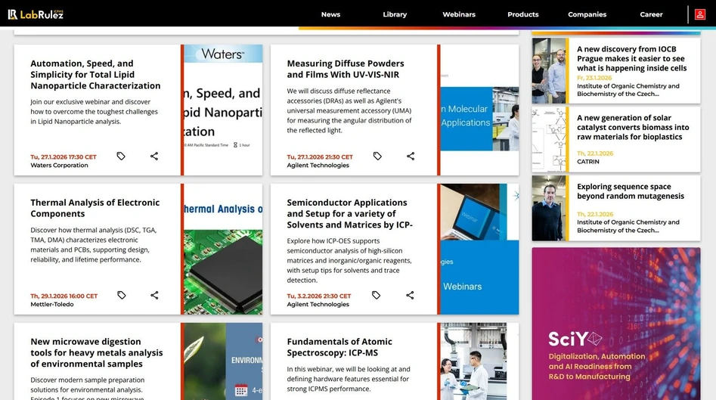Tag icon on Waters lipid nanoparticle webinar
The image size is (716, 400).
coord(121,157)
